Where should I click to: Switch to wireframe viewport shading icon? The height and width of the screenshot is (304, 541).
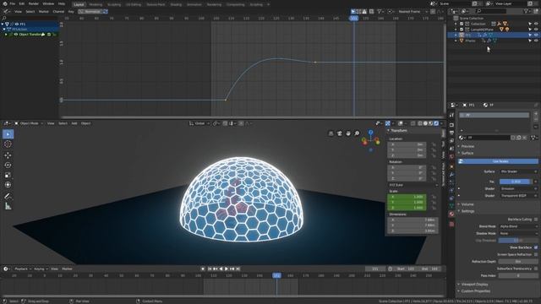[x=420, y=123]
